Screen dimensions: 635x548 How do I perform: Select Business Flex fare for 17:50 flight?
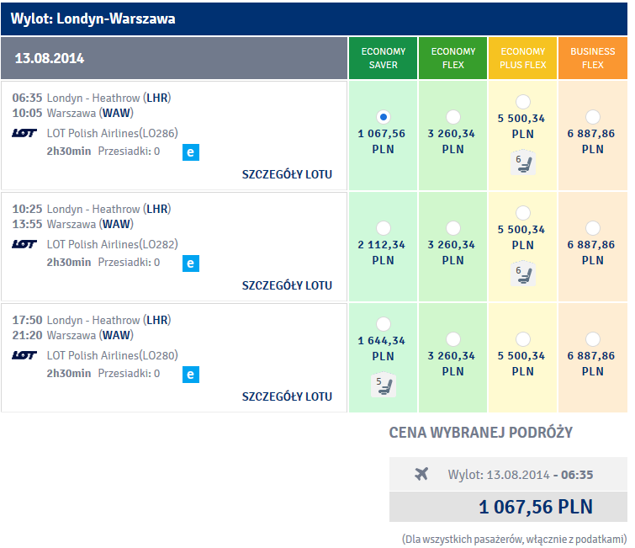click(593, 339)
